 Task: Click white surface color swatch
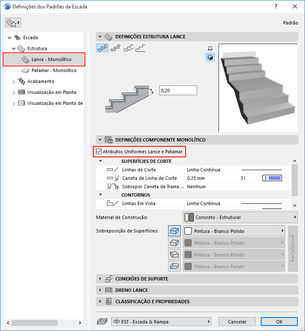(188, 231)
